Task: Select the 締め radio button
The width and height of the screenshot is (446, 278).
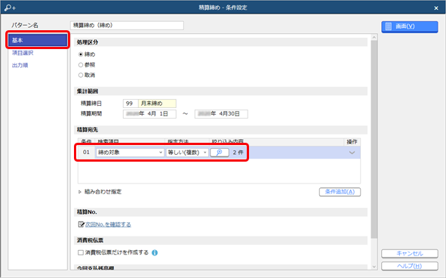Action: (x=81, y=54)
